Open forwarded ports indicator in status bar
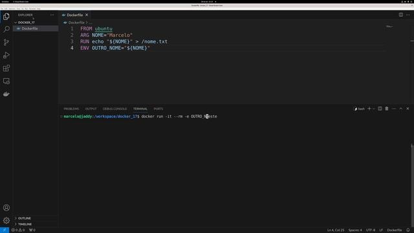This screenshot has height=233, width=414. tap(32, 230)
